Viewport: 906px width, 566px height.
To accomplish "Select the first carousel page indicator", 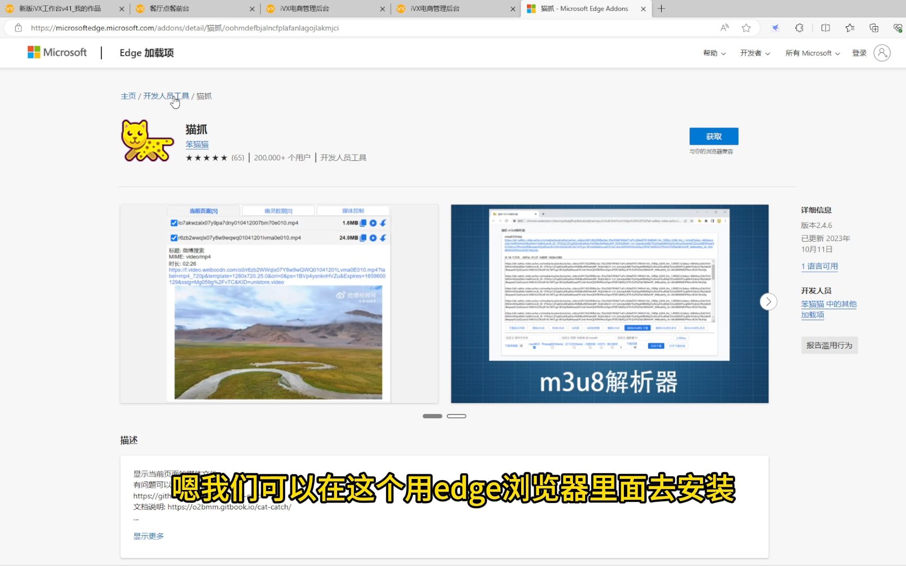I will click(x=433, y=416).
